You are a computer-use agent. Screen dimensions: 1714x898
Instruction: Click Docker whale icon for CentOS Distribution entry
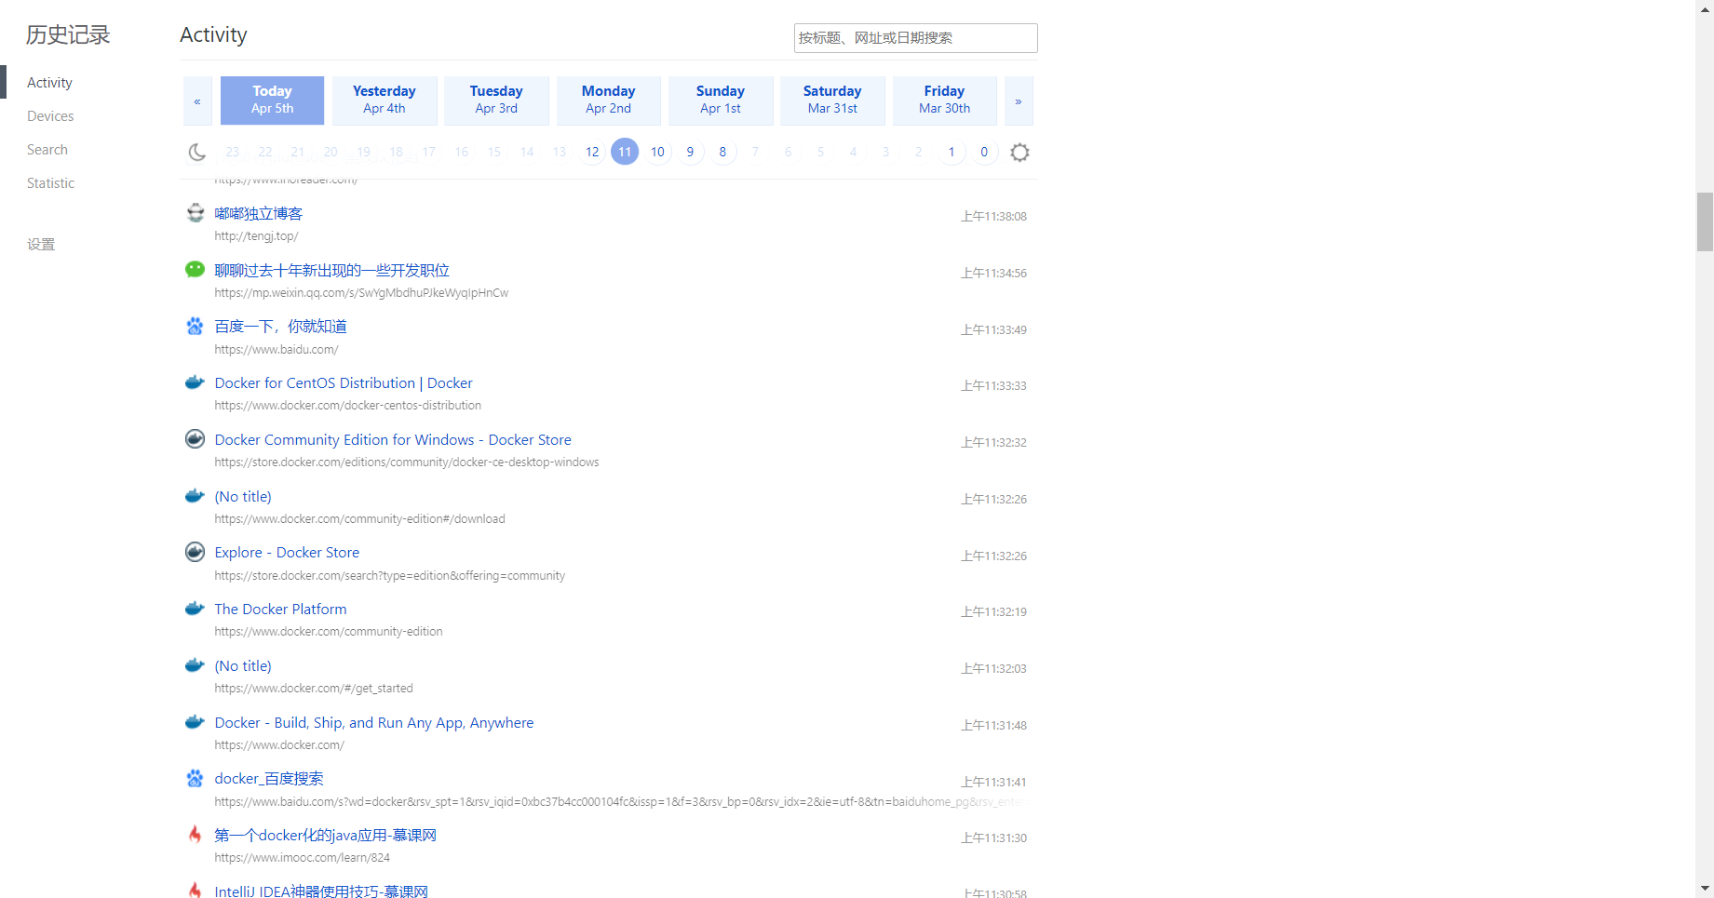[195, 382]
